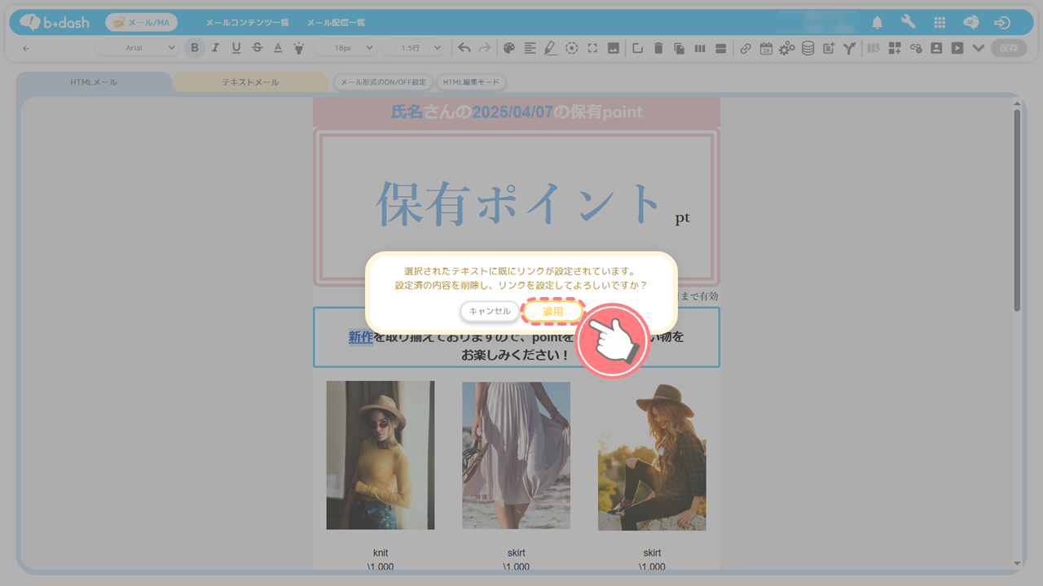The height and width of the screenshot is (586, 1043).
Task: Click the text alignment icon
Action: pyautogui.click(x=530, y=48)
